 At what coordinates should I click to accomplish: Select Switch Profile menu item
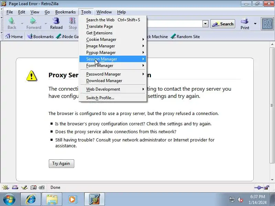113,98
